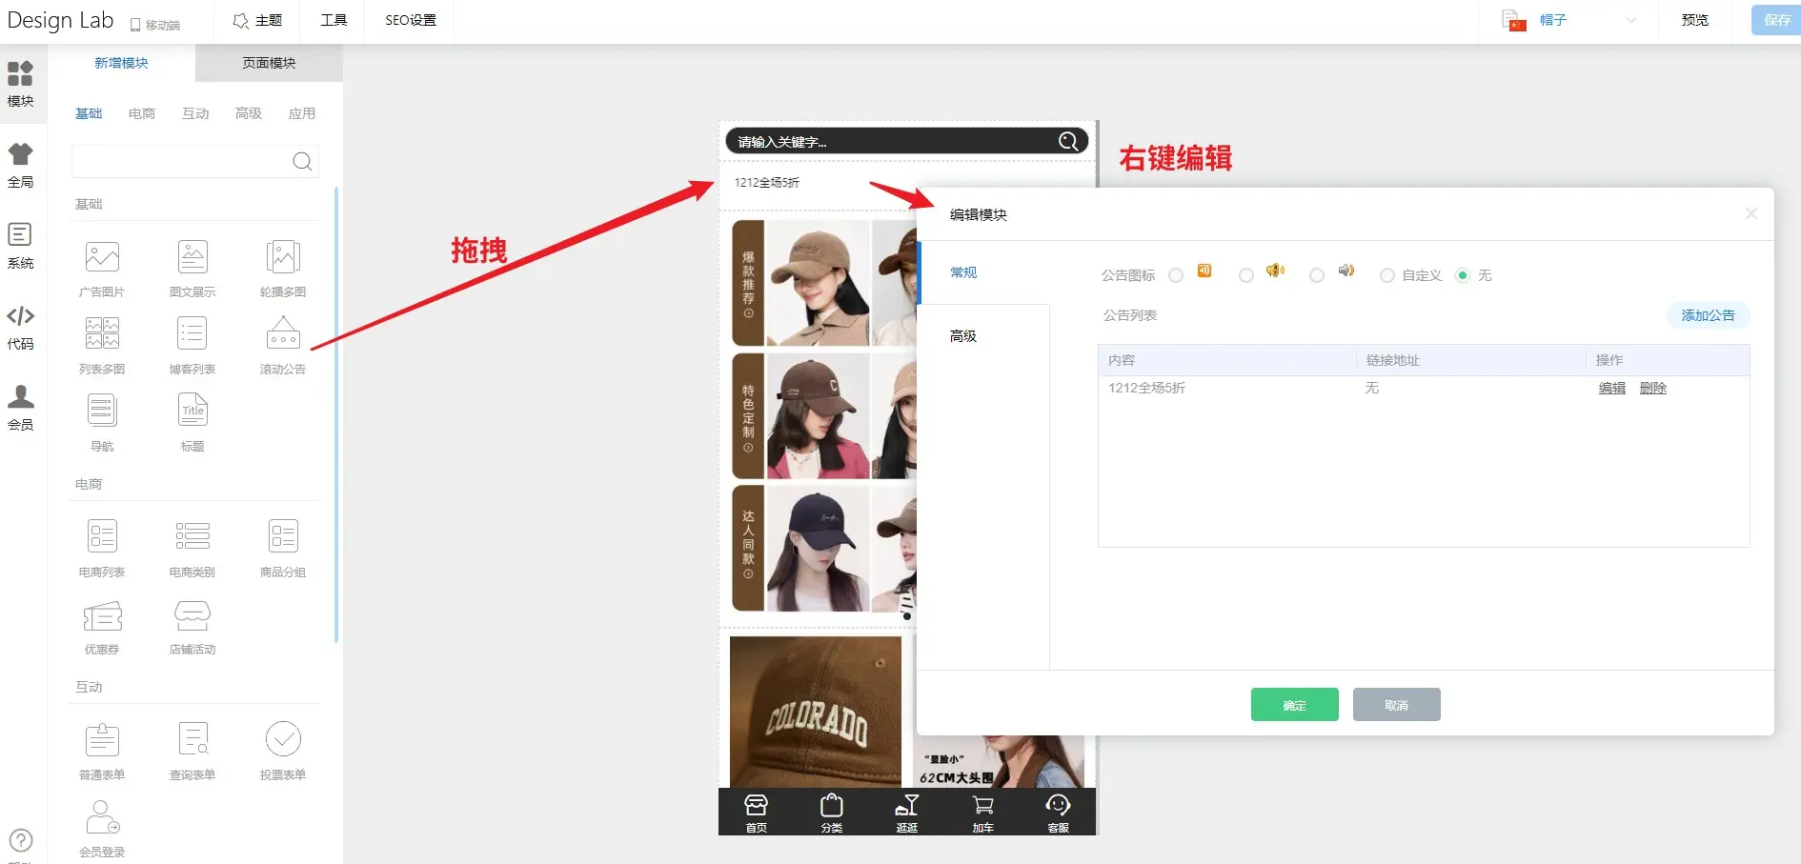Click the 添加公告 button
Screen dimensions: 1801x864
[1708, 315]
